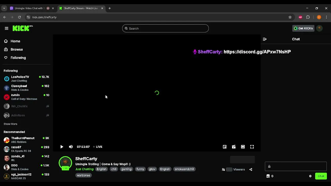Click the KICK logo
This screenshot has height=186, width=331.
click(22, 28)
